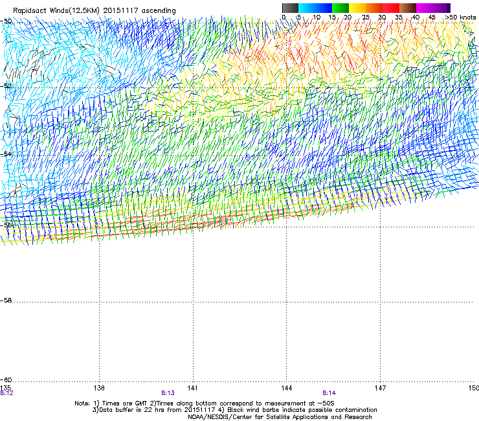Click the purple 'B:12' time marker
479x421 pixels.
[x=6, y=393]
